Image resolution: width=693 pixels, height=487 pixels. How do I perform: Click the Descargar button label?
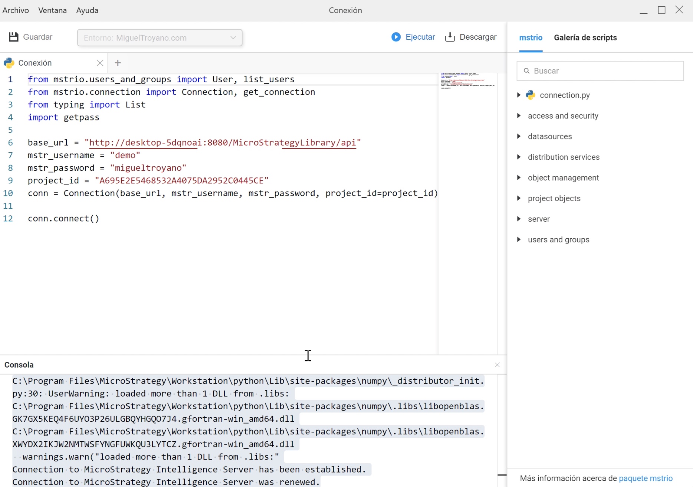(478, 37)
